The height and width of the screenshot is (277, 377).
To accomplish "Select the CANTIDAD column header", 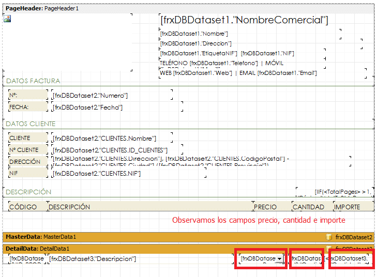I will tap(312, 206).
